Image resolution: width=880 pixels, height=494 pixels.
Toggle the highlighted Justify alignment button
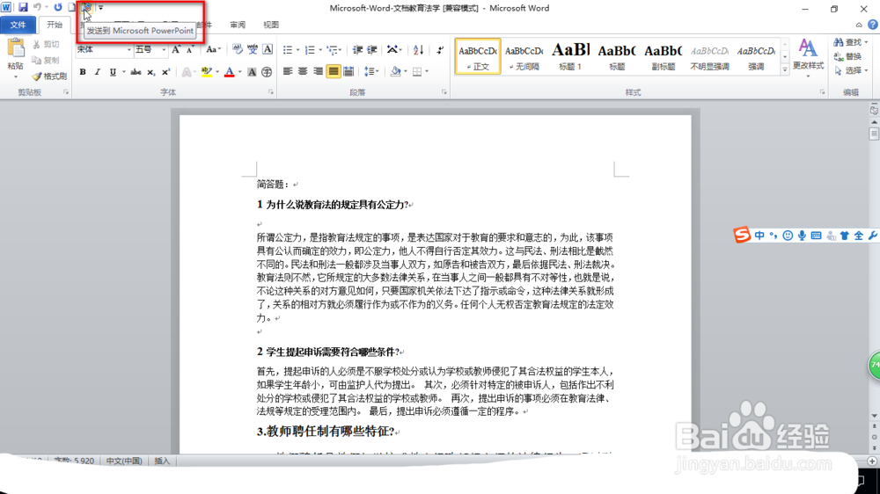click(x=334, y=72)
